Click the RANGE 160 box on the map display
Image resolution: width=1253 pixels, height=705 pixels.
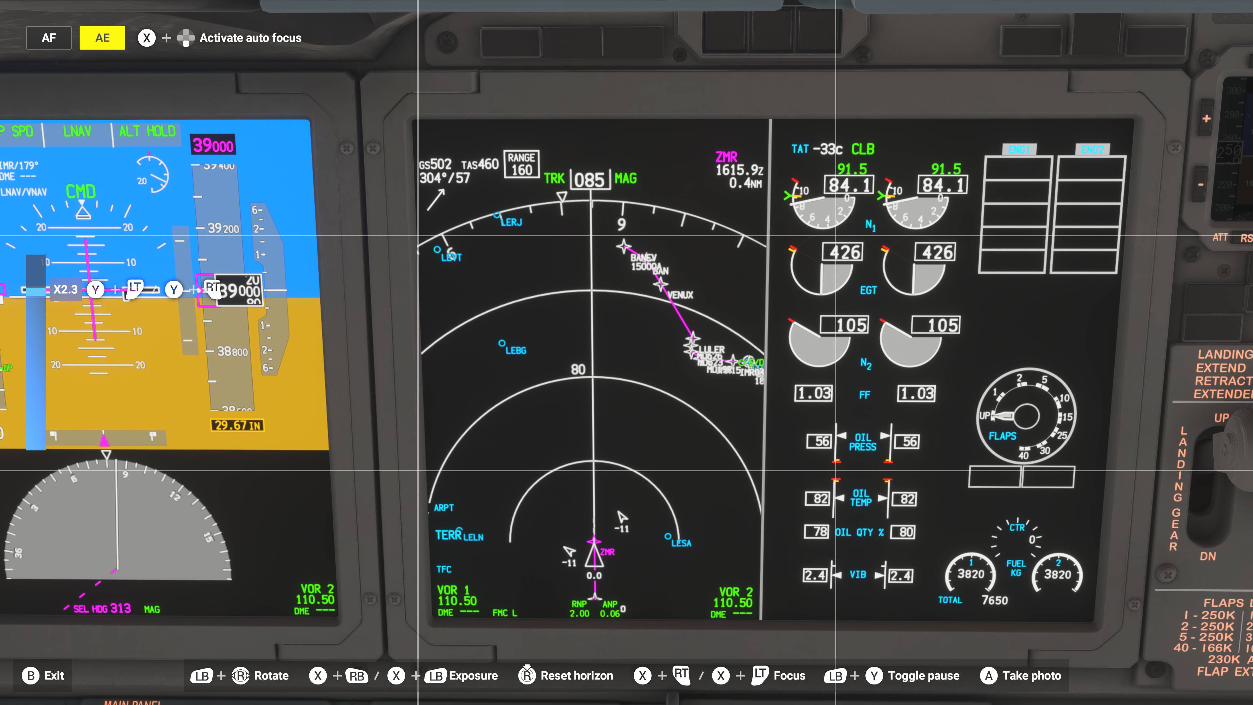tap(521, 164)
